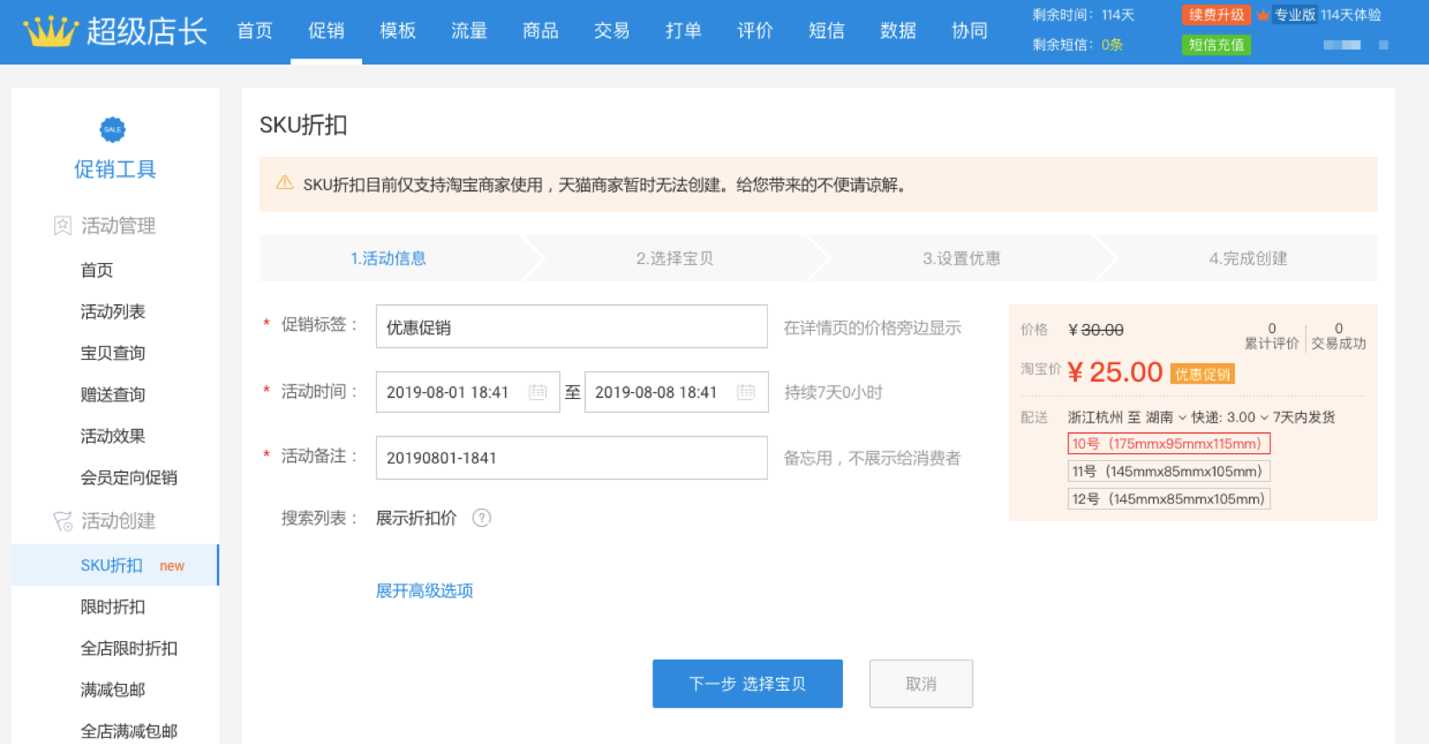Click the blue SALE badge icon
Viewport: 1429px width, 744px height.
click(112, 130)
